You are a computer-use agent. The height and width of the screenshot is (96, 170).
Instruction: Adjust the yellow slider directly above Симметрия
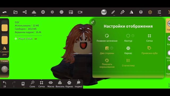click(x=5, y=39)
